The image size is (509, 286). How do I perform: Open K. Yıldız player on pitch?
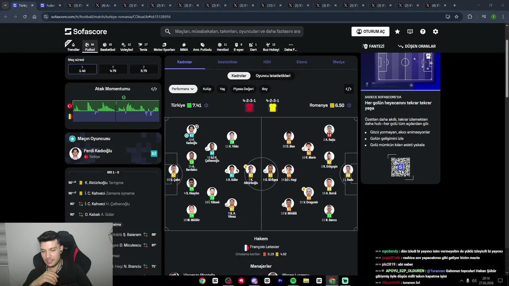click(232, 140)
